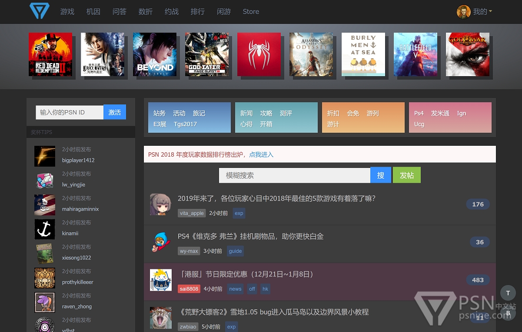Open the 176 reply count badge

point(478,204)
